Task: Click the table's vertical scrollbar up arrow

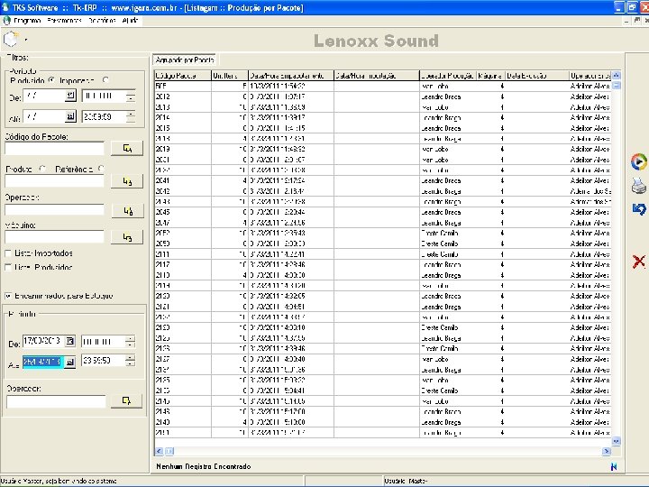Action: [616, 76]
